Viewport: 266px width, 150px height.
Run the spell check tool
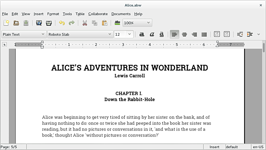click(117, 23)
